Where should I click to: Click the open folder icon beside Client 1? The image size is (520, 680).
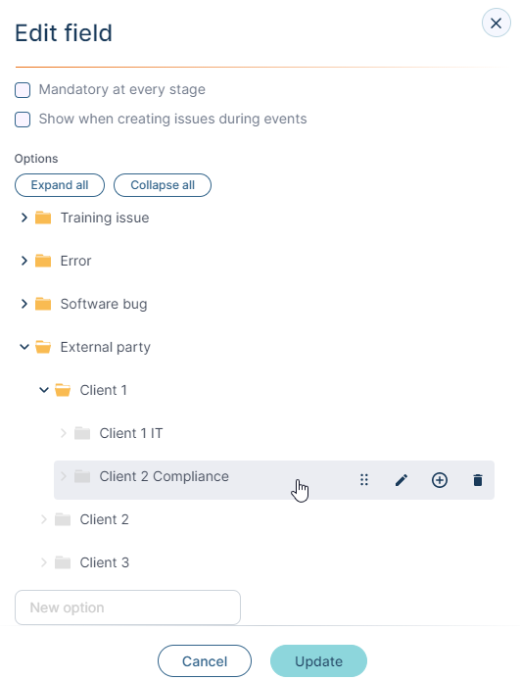click(63, 390)
